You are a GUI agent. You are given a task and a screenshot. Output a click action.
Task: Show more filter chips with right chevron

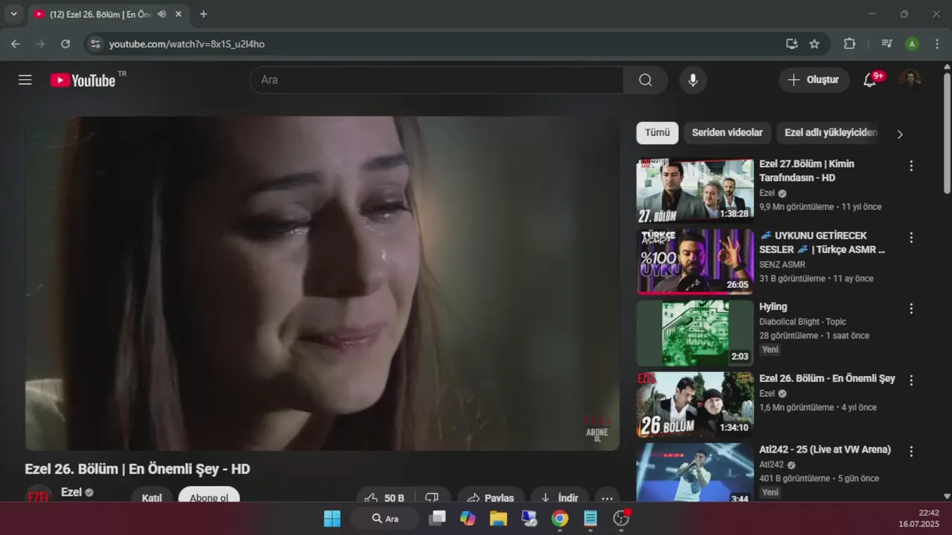tap(900, 134)
